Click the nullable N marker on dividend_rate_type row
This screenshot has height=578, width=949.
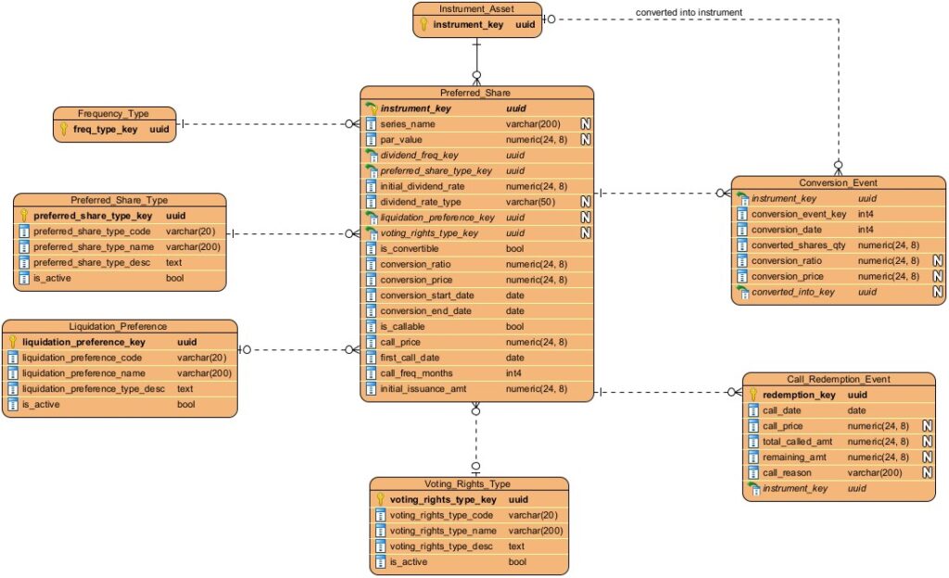click(586, 202)
